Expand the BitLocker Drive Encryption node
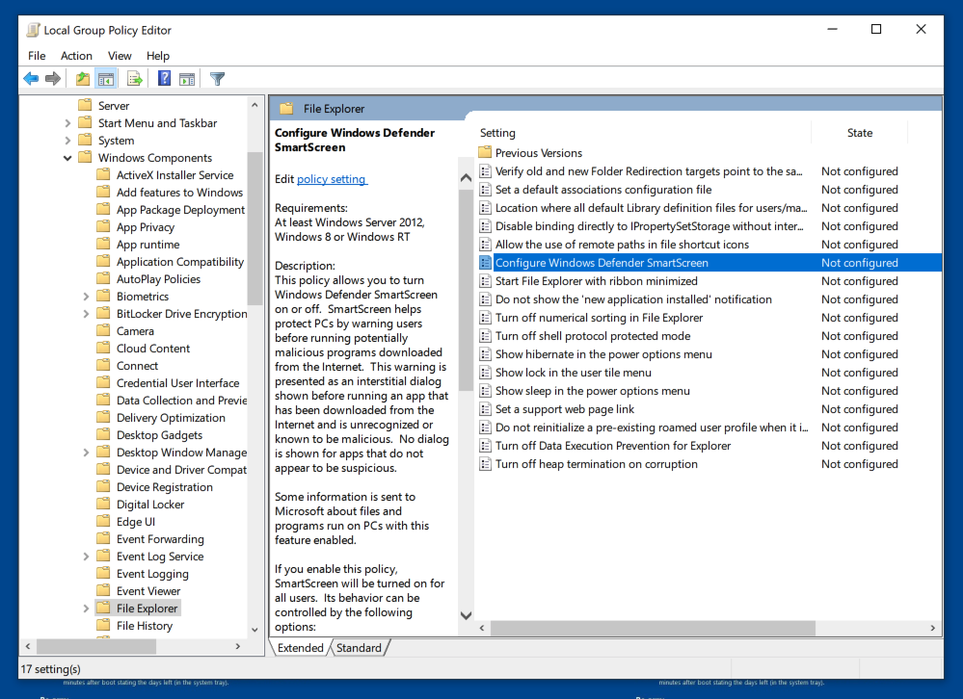 coord(87,314)
